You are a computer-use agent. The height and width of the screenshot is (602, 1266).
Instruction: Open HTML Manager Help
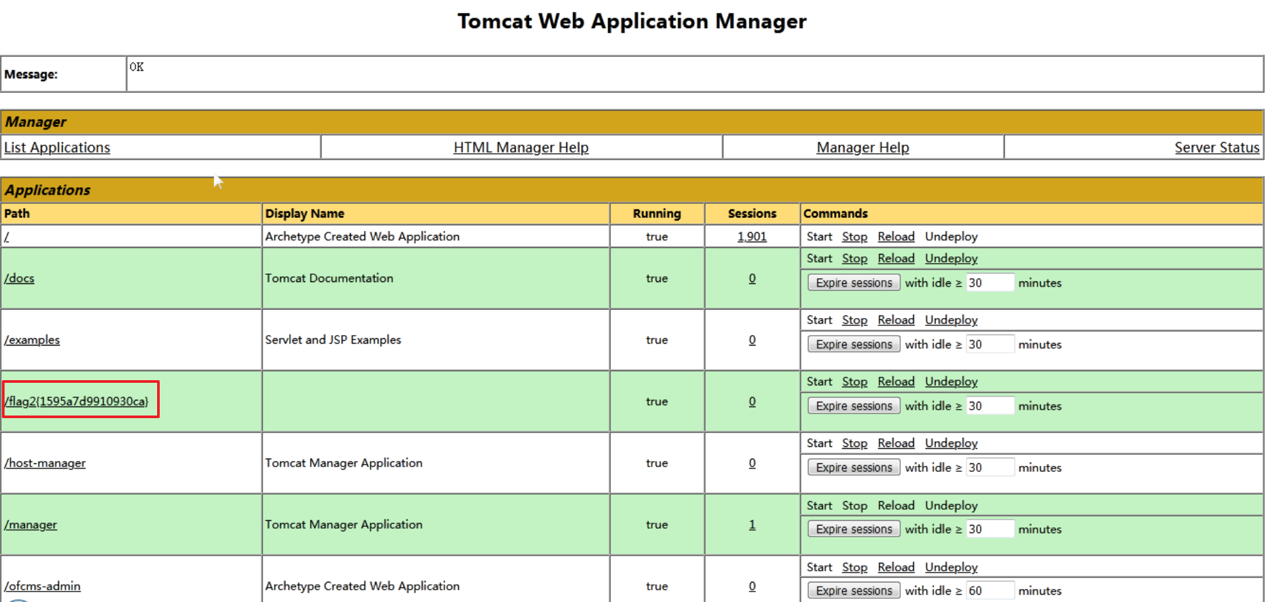click(x=521, y=147)
